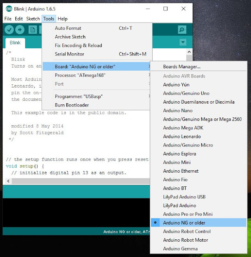Select Arduino BT board
The image size is (251, 257).
[x=198, y=188]
